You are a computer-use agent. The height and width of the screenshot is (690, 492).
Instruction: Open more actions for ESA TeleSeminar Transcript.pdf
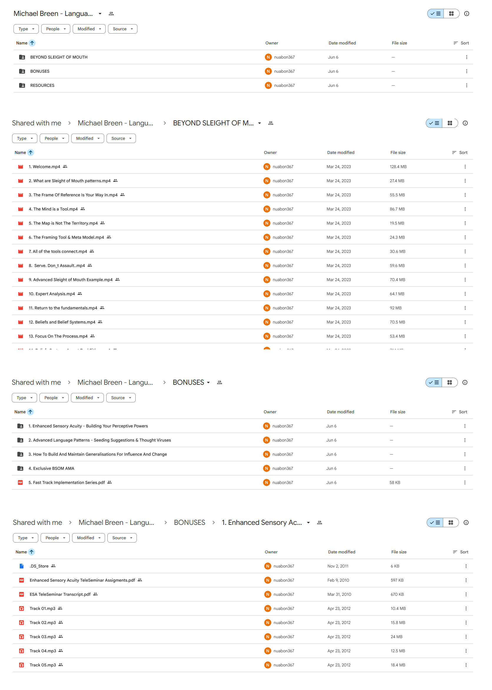point(466,595)
